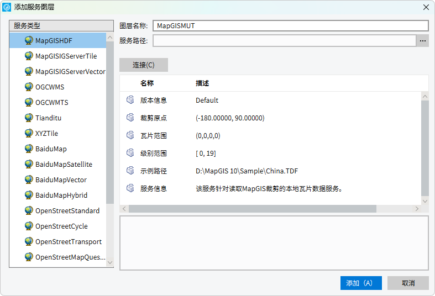Click the D:\MapGIS 10\Sample\China.TDF path text
This screenshot has height=296, width=435.
click(x=247, y=171)
